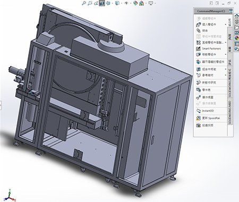Open the Display Style dropdown arrow

(122, 3)
